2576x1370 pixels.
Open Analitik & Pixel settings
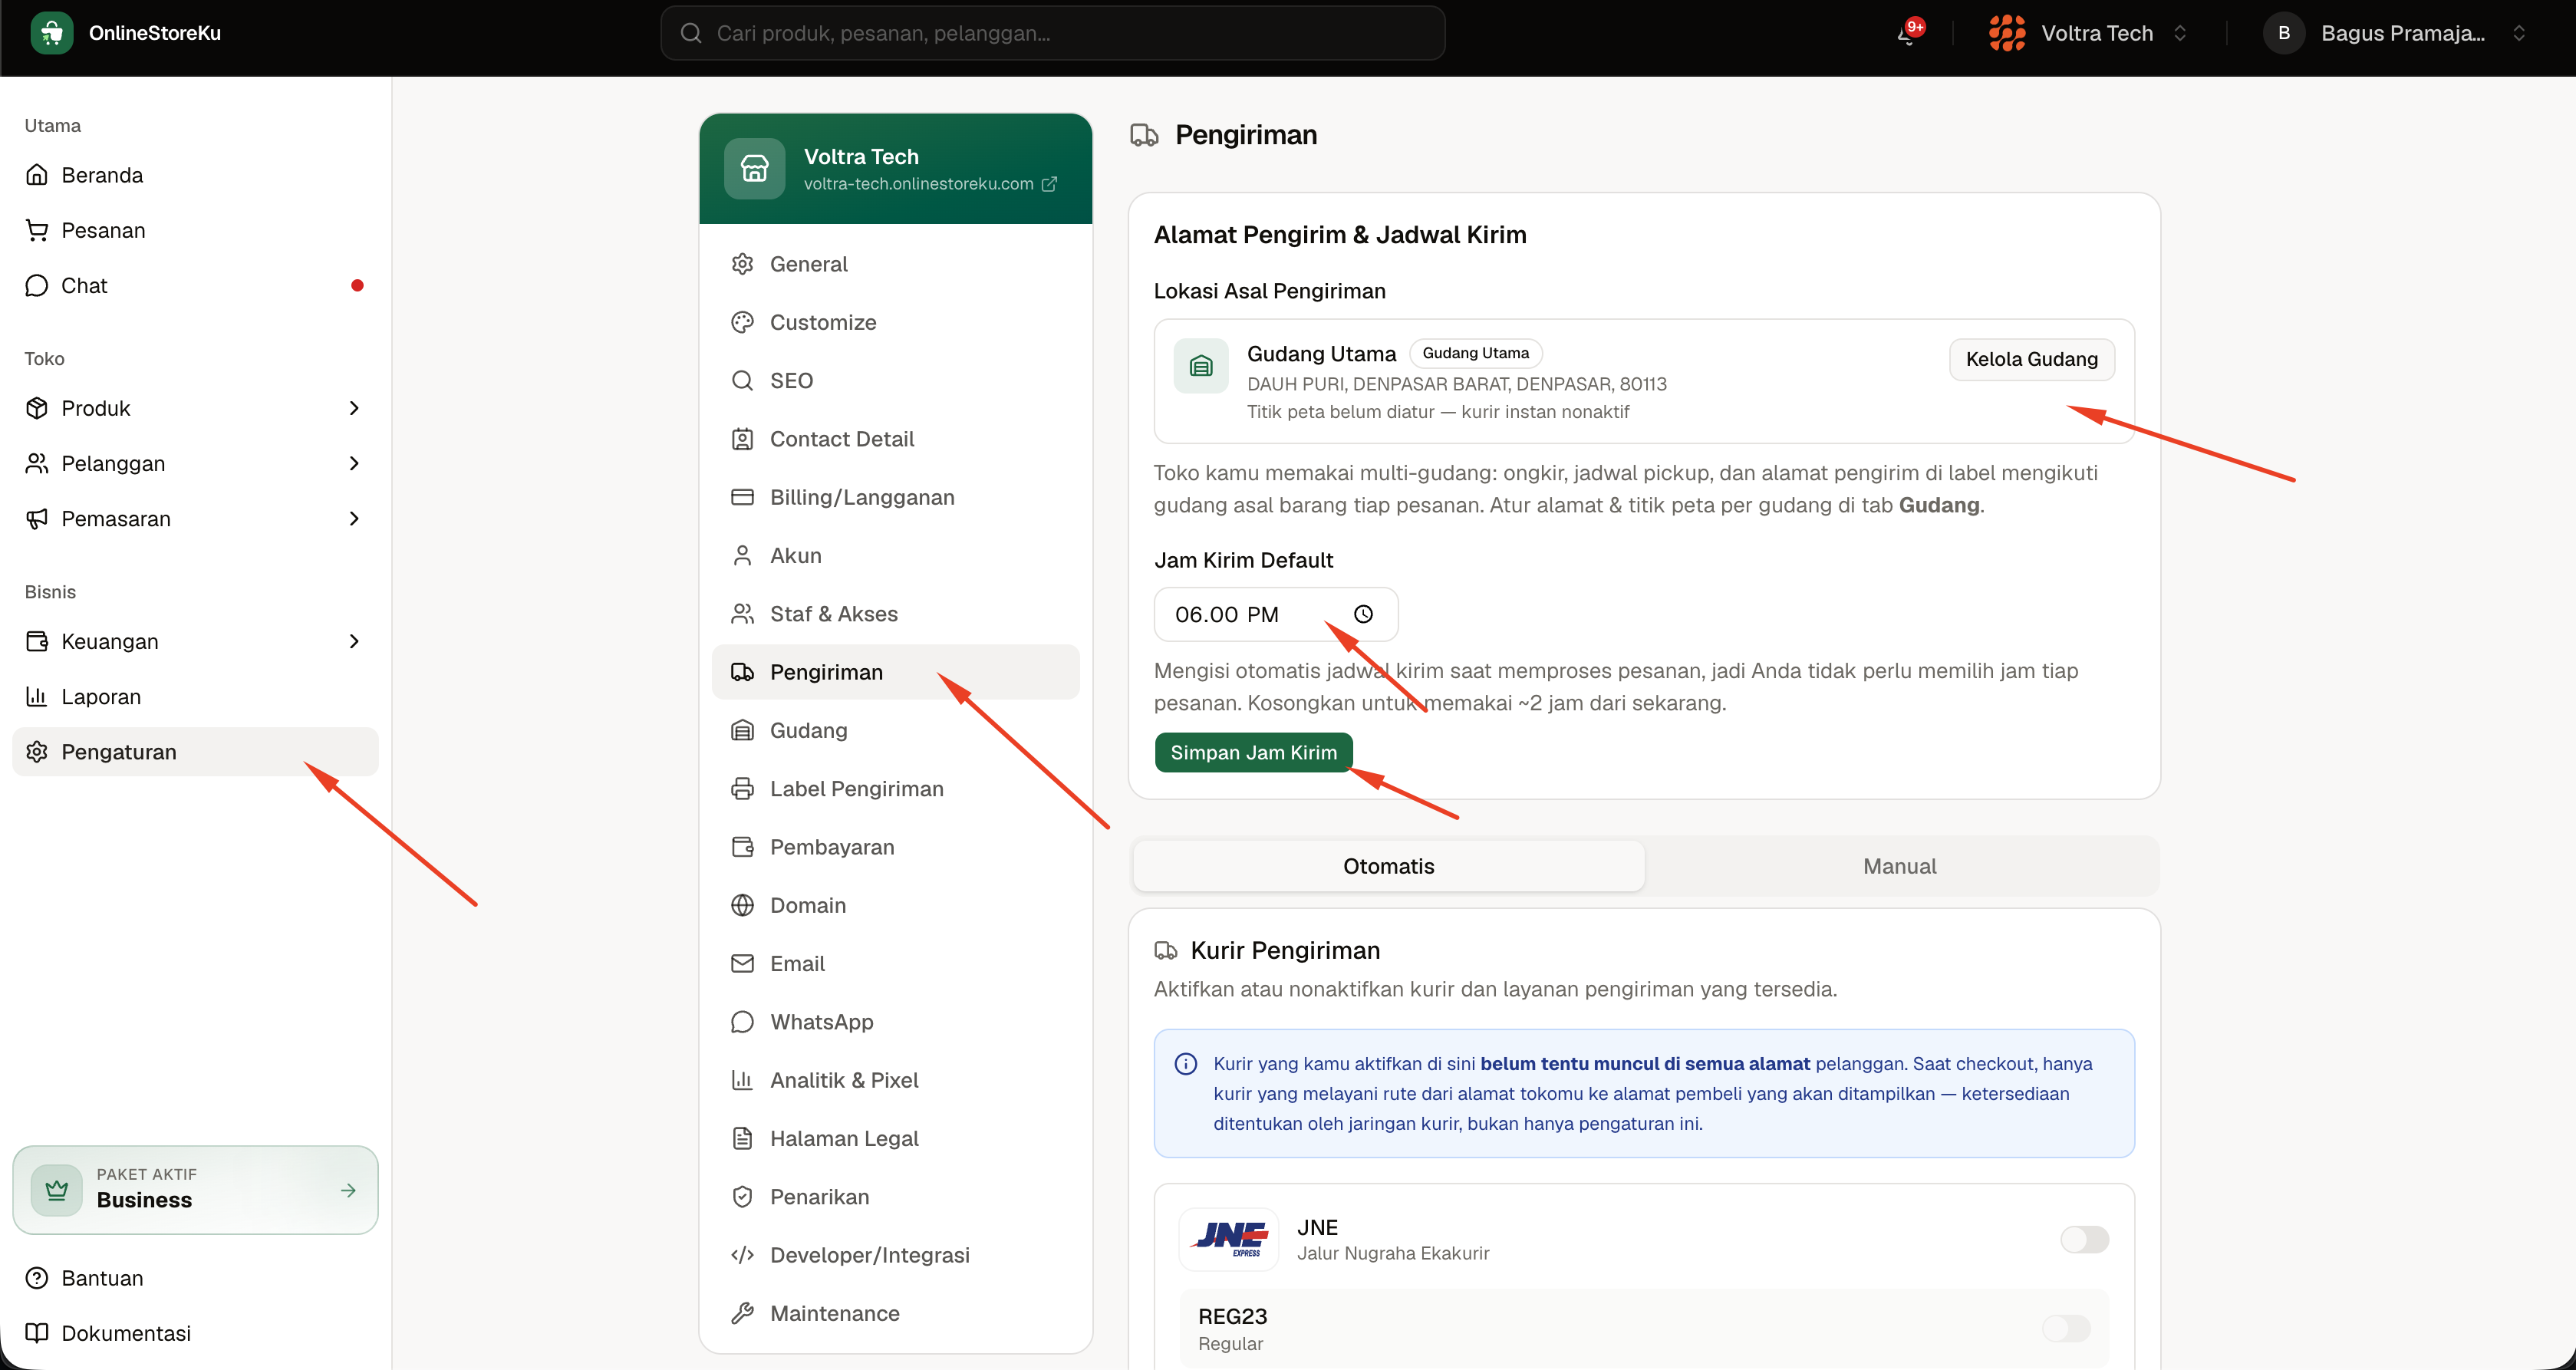[895, 1080]
